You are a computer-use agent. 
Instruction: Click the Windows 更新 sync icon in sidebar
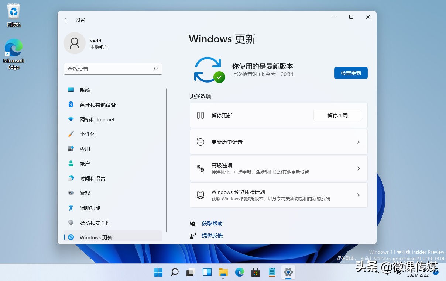pos(71,237)
